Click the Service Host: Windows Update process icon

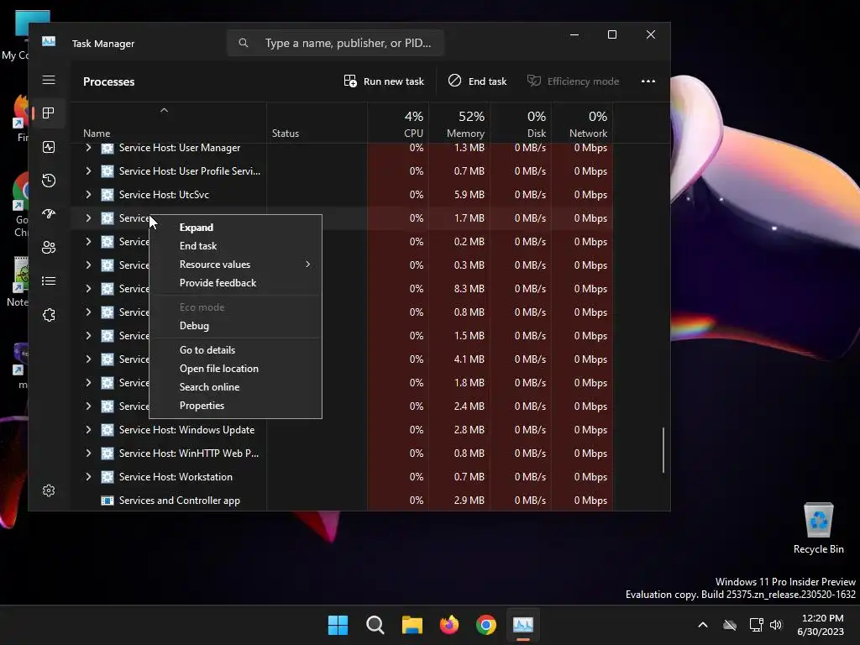(x=107, y=430)
